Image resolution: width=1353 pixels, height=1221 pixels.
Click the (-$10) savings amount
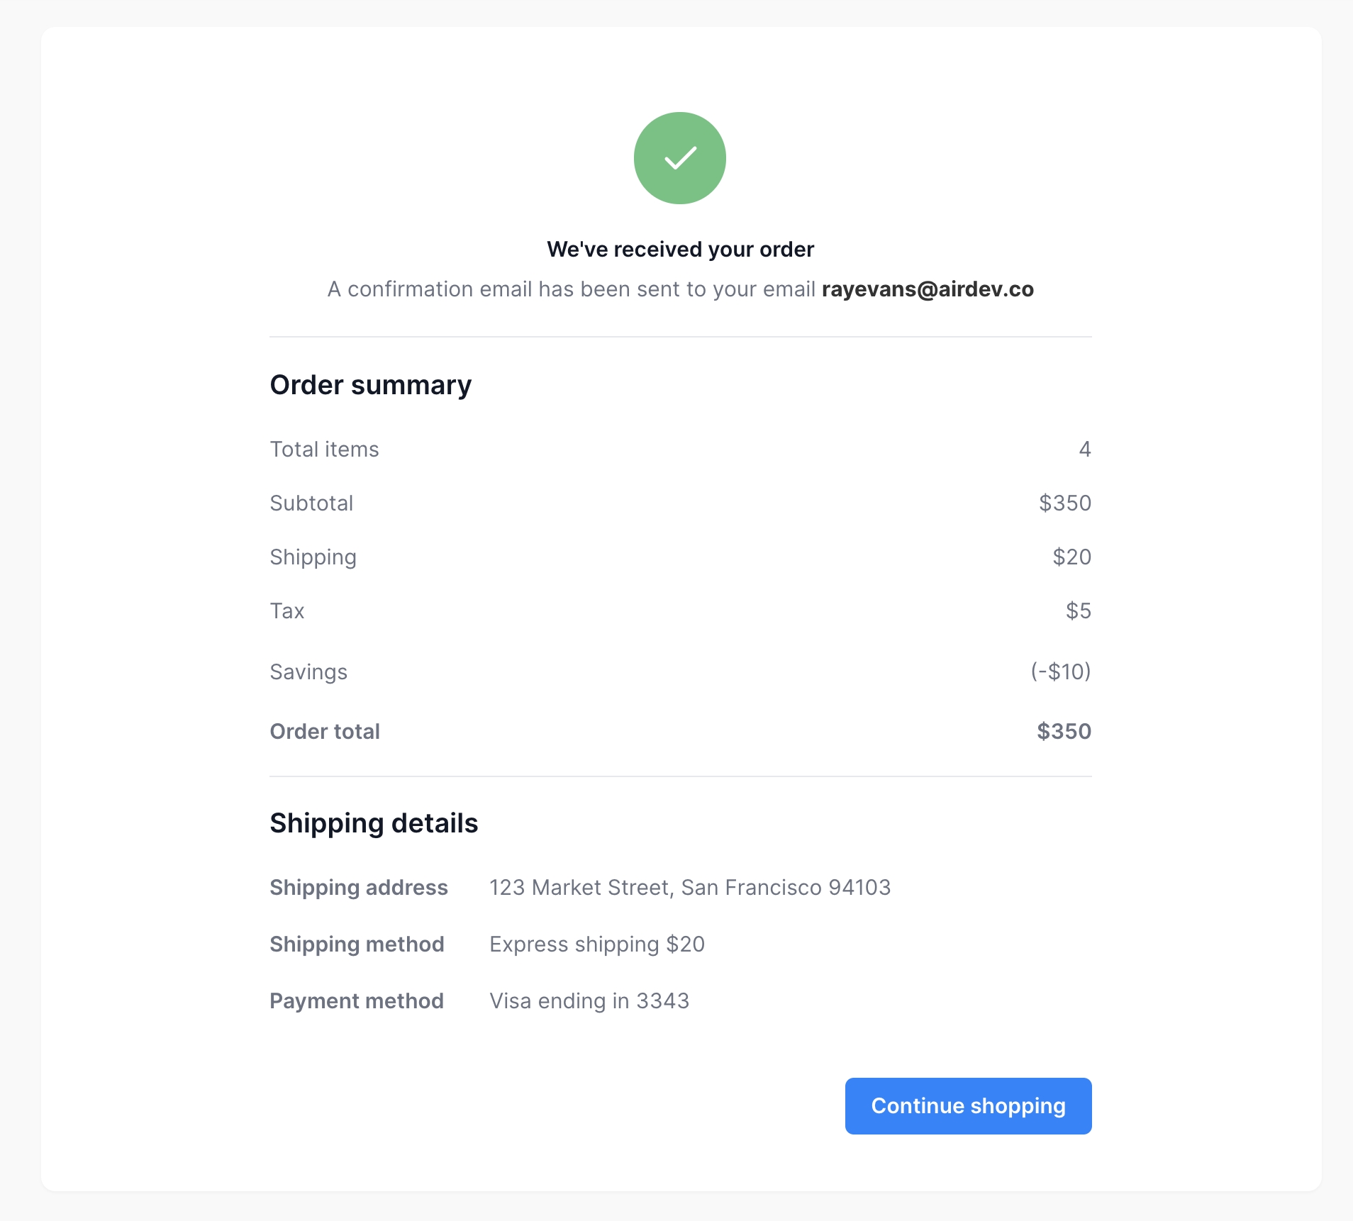(x=1060, y=671)
